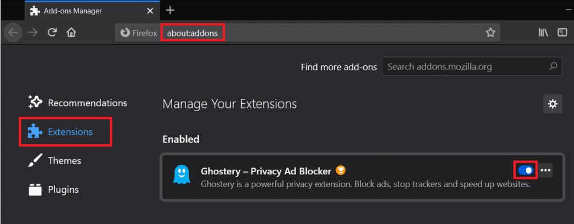Screen dimensions: 574x224
Task: Open the Library icon in the toolbar
Action: (x=543, y=32)
